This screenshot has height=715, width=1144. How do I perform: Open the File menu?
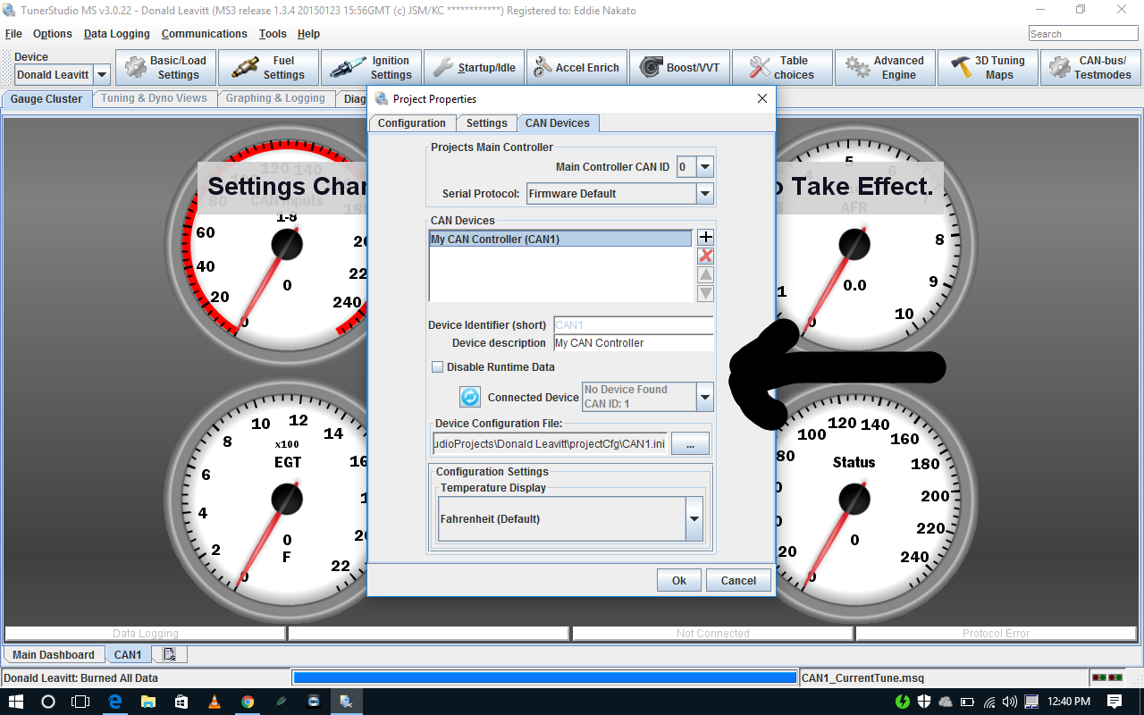[13, 34]
